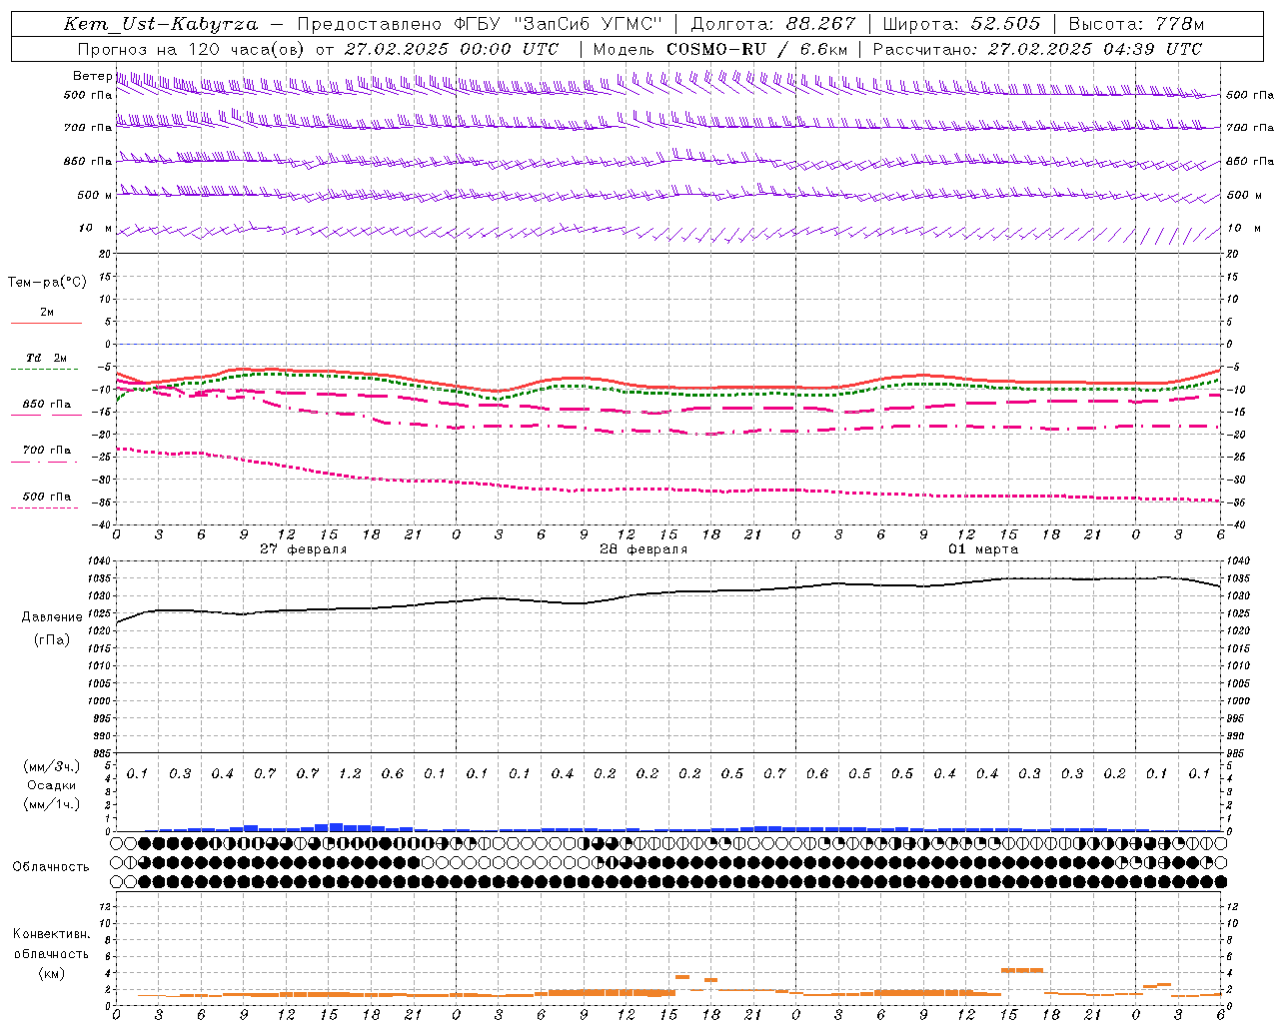The image size is (1279, 1023).
Task: Click the Конвективн. label of the convective panel
Action: pyautogui.click(x=52, y=934)
